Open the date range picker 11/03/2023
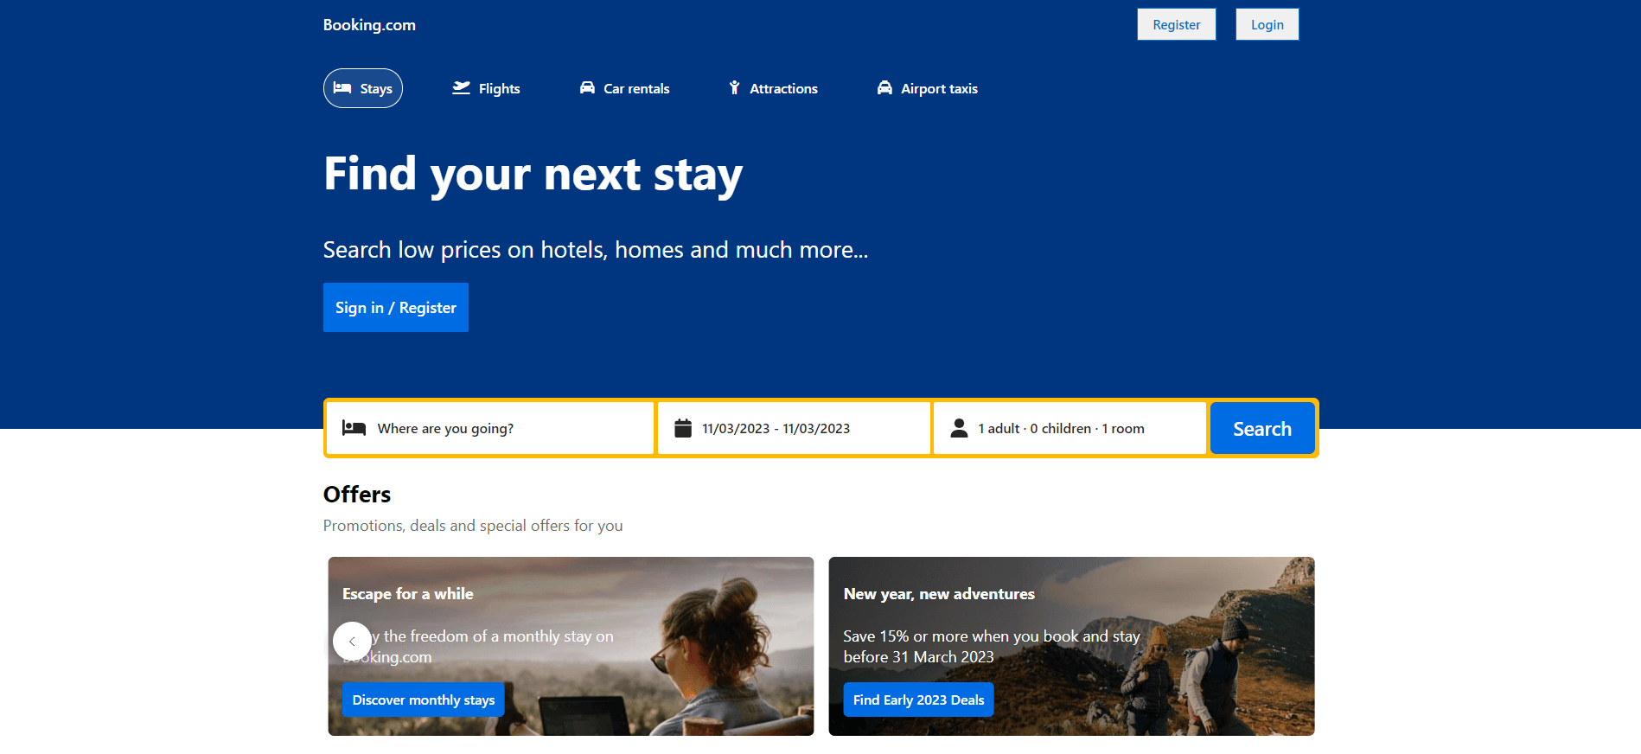Screen dimensions: 1641x754 794,428
